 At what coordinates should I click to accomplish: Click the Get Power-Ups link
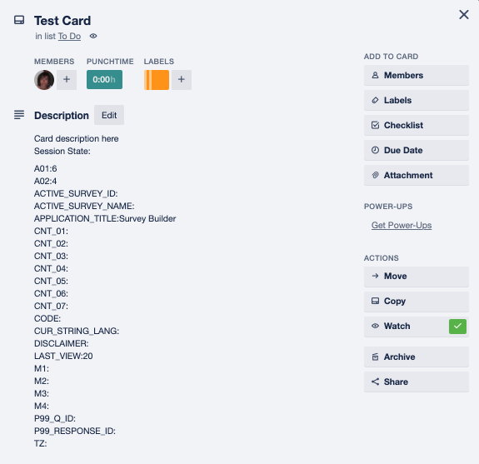click(402, 225)
